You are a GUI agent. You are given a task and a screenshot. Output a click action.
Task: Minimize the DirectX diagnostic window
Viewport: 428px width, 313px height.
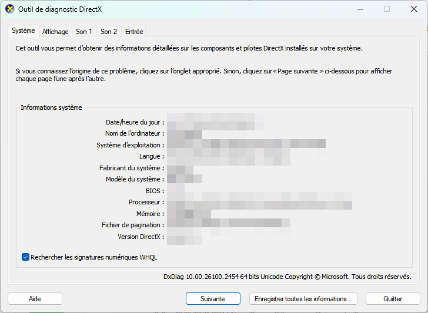pos(360,9)
